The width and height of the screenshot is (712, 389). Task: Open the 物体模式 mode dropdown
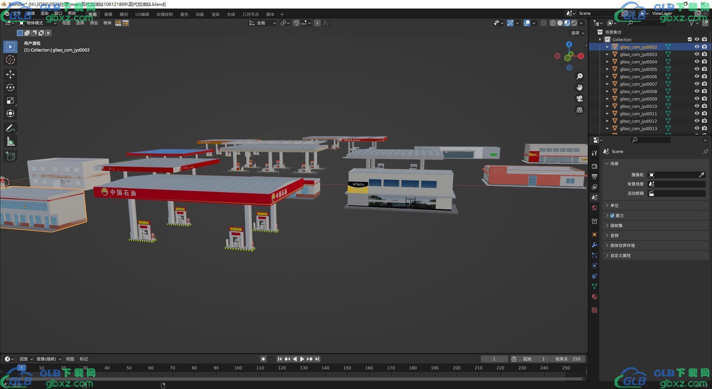(x=38, y=23)
